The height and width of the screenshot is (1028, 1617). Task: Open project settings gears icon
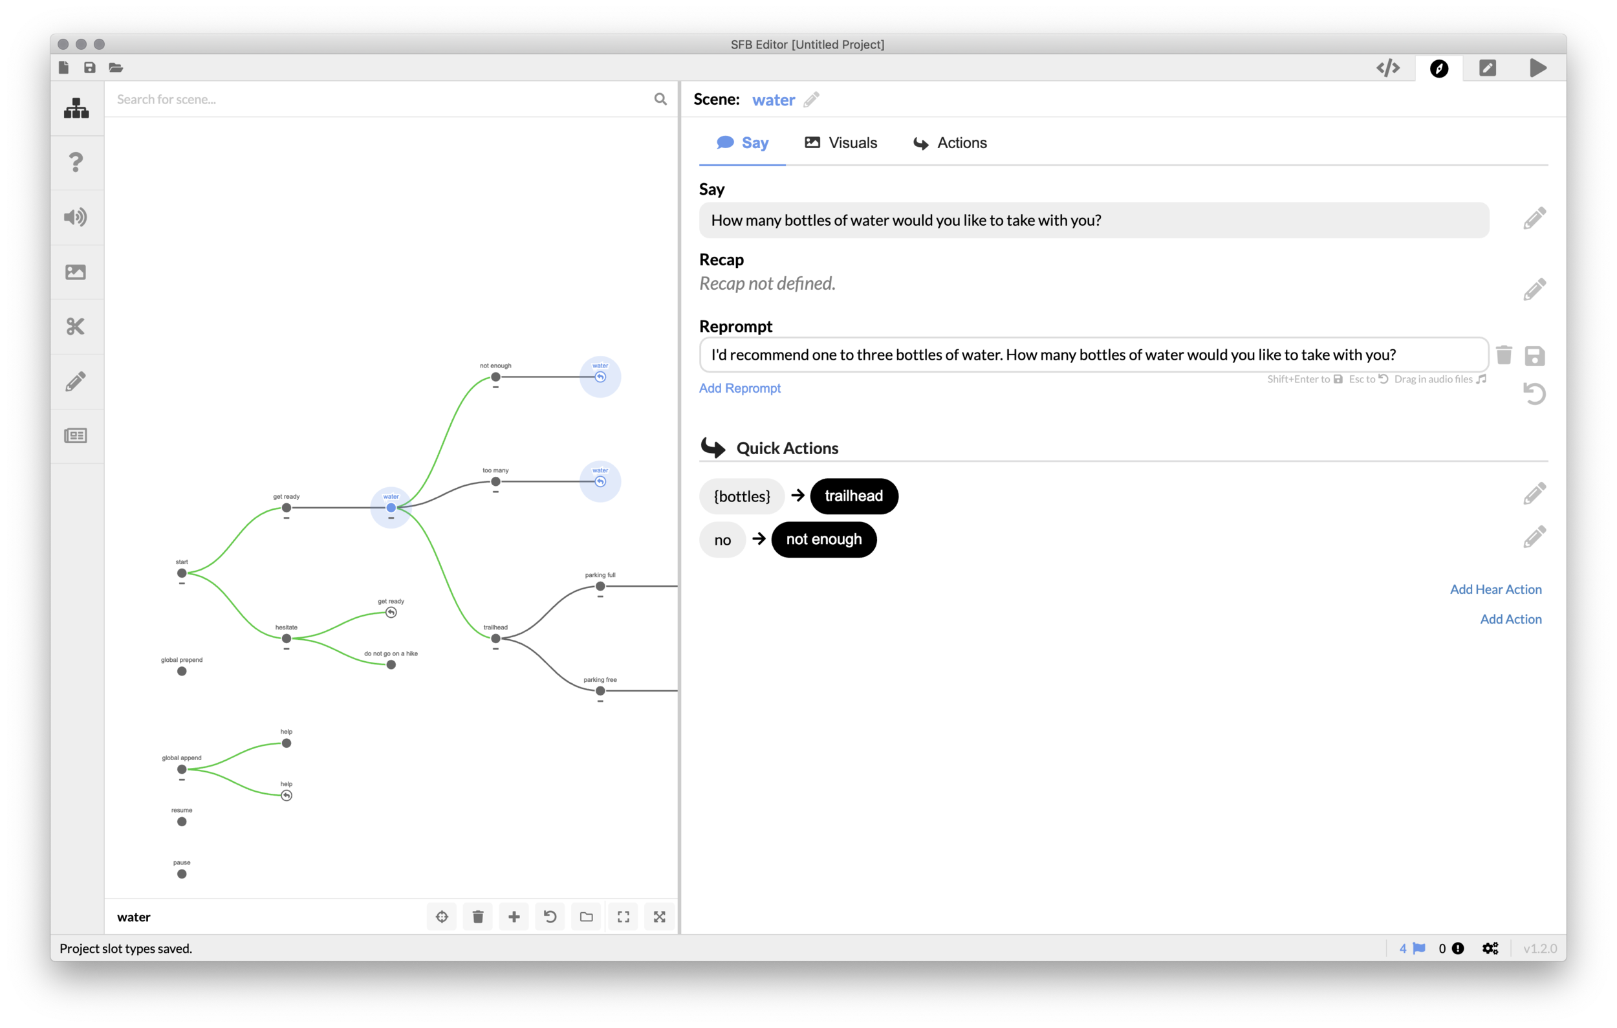click(1490, 949)
